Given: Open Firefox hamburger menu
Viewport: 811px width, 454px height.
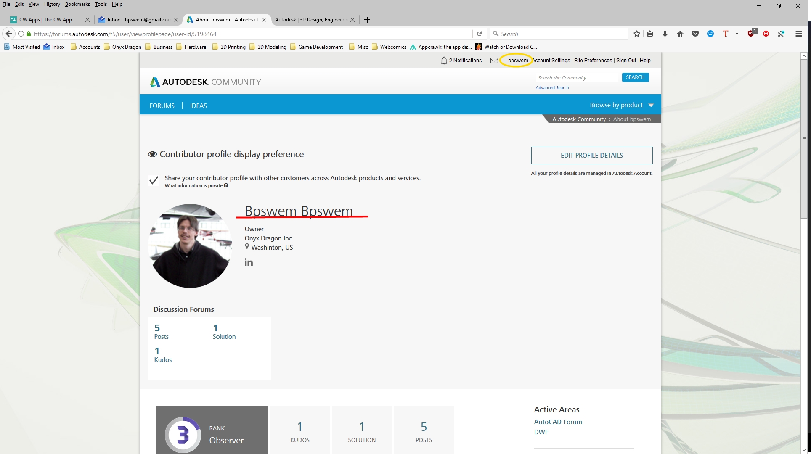Looking at the screenshot, I should pyautogui.click(x=798, y=34).
